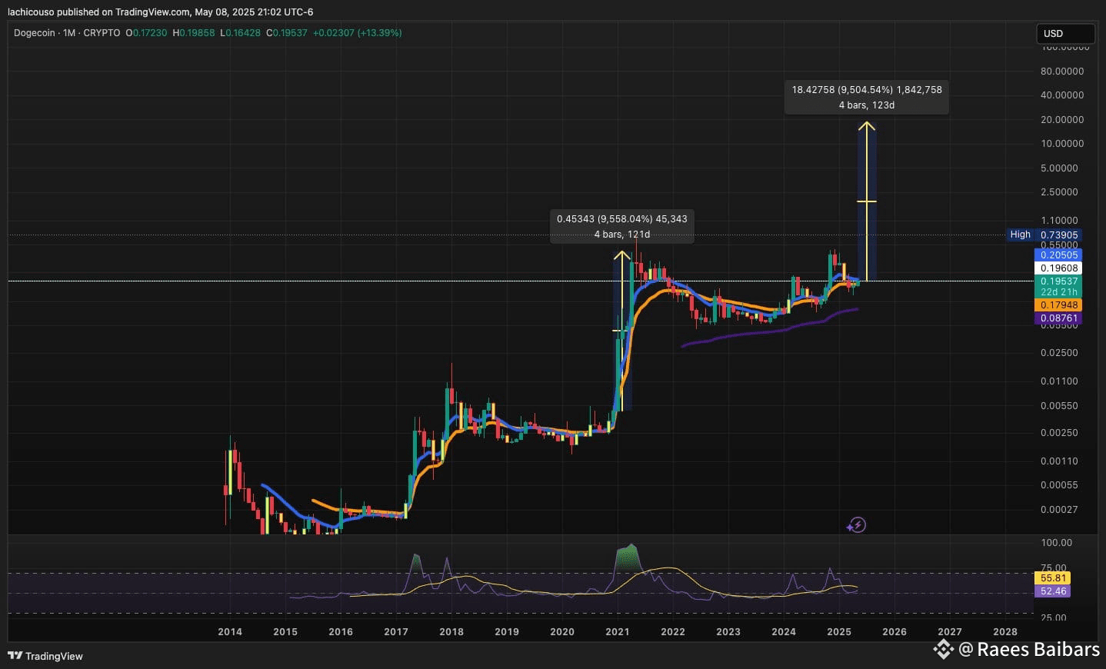This screenshot has width=1106, height=669.
Task: Click the 2025 label on the time axis
Action: (839, 632)
